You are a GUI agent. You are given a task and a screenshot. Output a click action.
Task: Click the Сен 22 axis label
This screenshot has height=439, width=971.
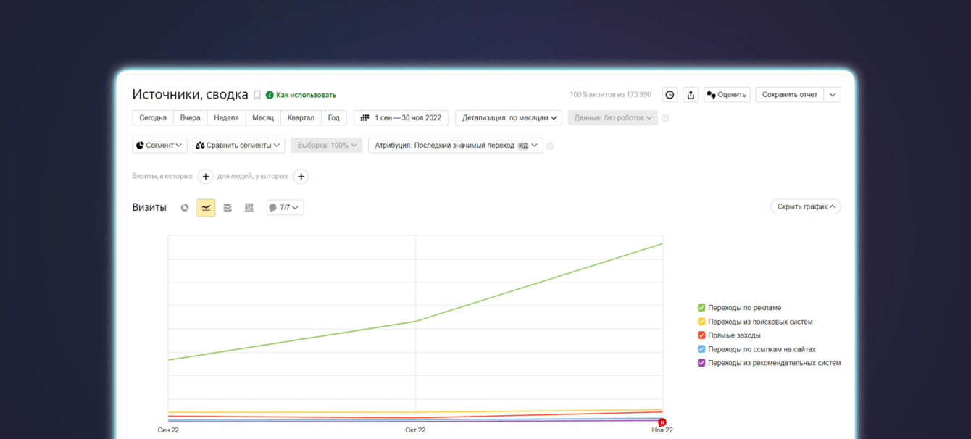(168, 430)
